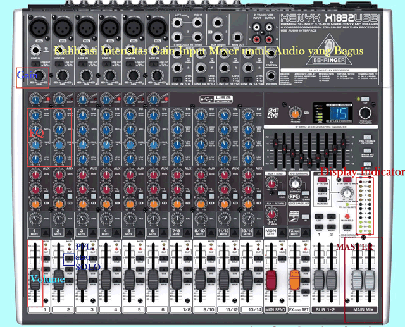Select channel 1 red AUX MON knob
405x327 pixels.
(35, 175)
